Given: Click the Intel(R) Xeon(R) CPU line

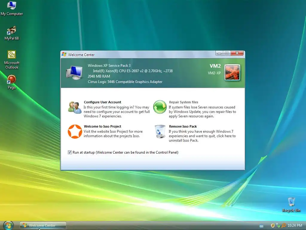Looking at the screenshot, I should pyautogui.click(x=133, y=71).
